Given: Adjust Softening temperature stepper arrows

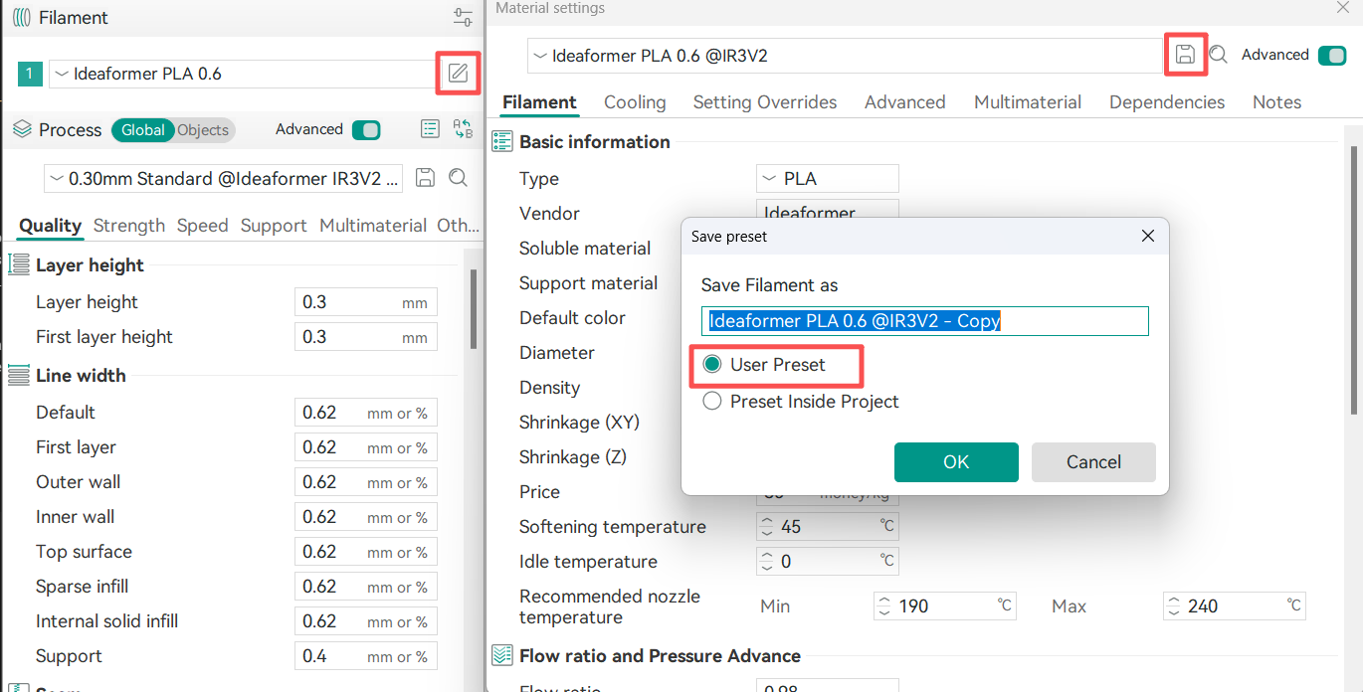Looking at the screenshot, I should 766,527.
